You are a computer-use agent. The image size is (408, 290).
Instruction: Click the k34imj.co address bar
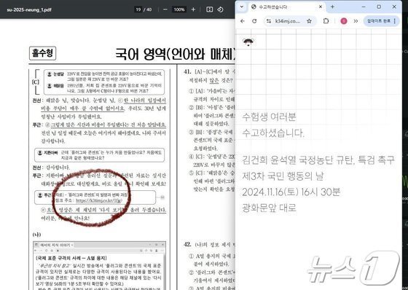(288, 21)
